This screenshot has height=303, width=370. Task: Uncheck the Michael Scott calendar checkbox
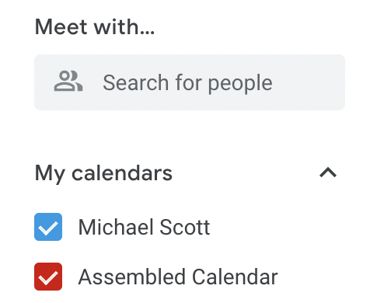click(x=48, y=227)
